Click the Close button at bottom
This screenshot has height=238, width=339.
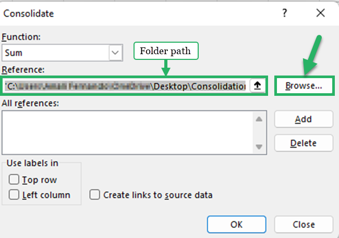tap(304, 224)
